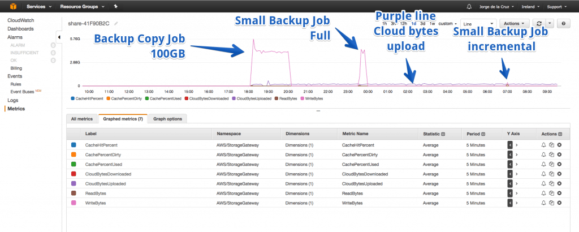Collapse the left navigation panel arrow
Viewport: 579px width, 232px height.
(59, 37)
